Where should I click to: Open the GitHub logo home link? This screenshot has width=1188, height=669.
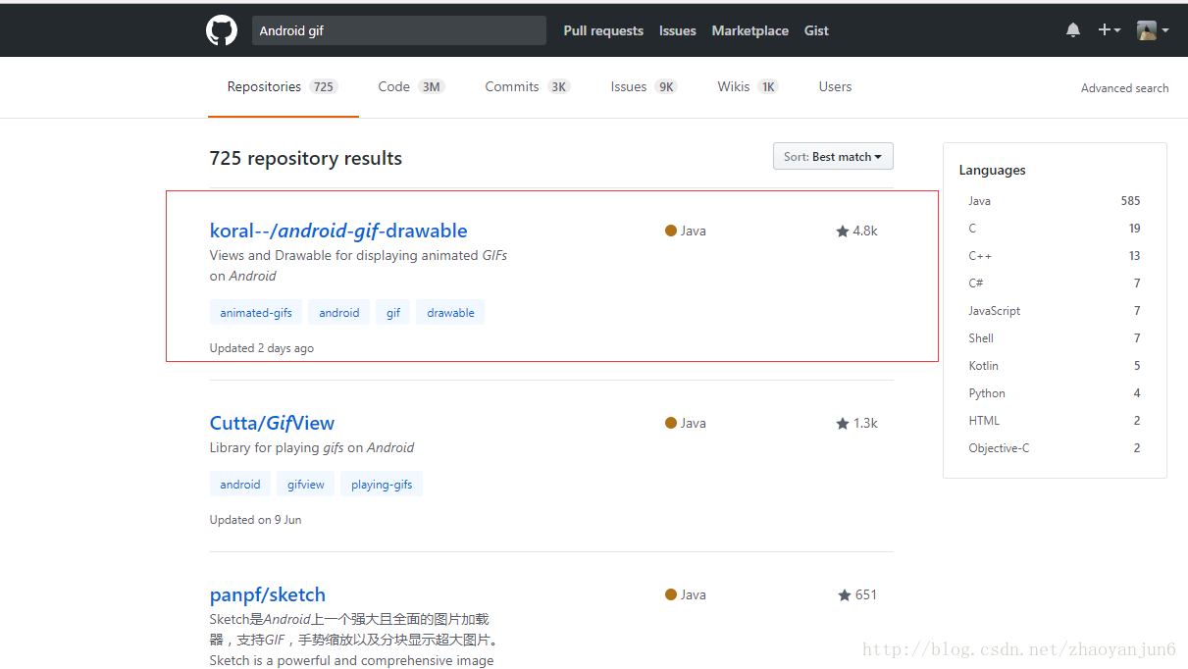pos(222,30)
